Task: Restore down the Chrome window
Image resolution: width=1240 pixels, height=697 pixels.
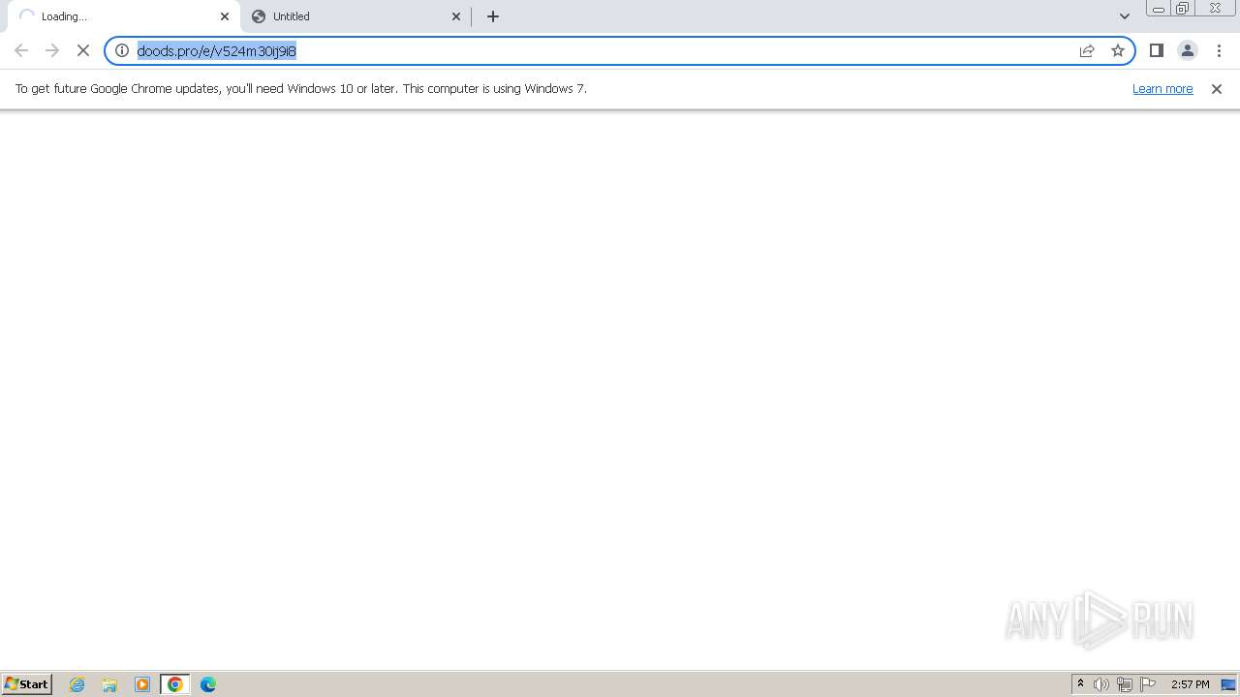Action: pyautogui.click(x=1183, y=9)
